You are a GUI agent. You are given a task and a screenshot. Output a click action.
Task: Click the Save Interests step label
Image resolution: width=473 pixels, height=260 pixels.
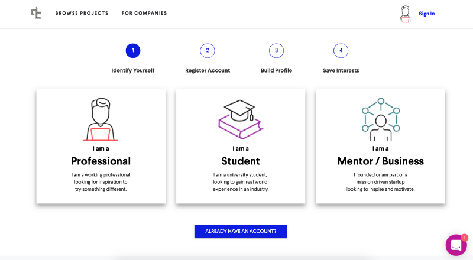(x=341, y=70)
